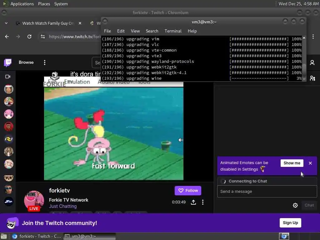This screenshot has height=240, width=320.
Task: Focus the Send a message chat input
Action: tap(267, 192)
